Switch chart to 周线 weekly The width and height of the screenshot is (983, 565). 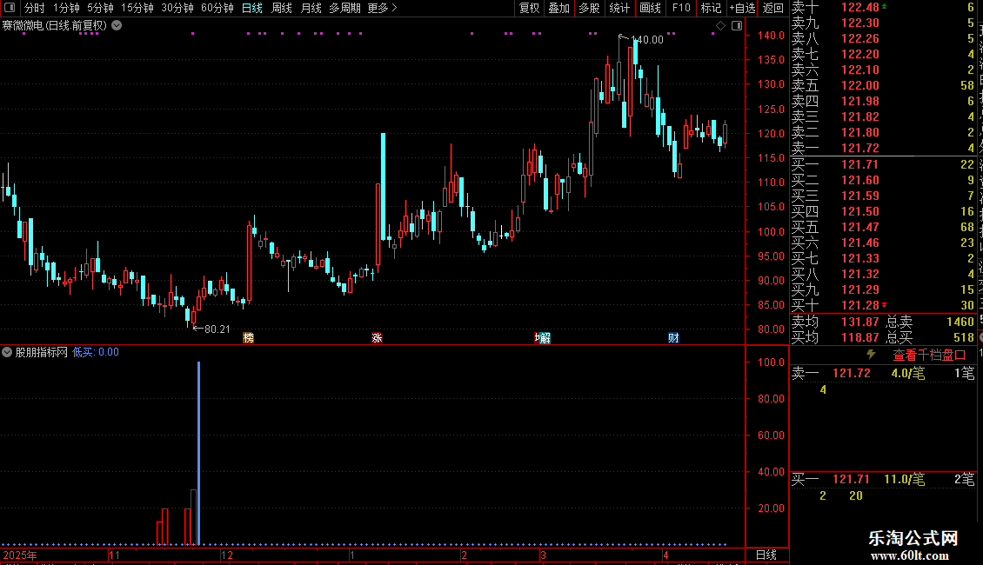pos(282,8)
